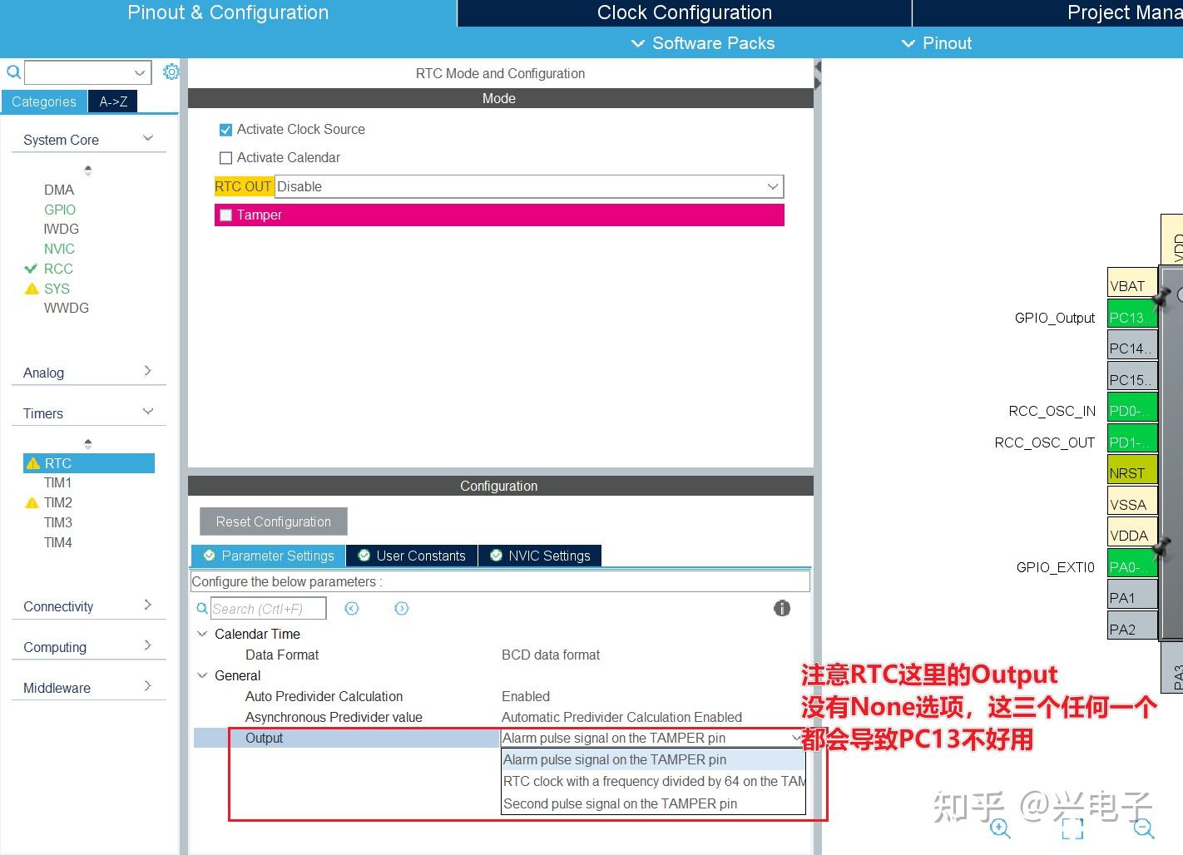Collapse the Calendar Time parameter group
This screenshot has height=855, width=1183.
click(x=202, y=634)
